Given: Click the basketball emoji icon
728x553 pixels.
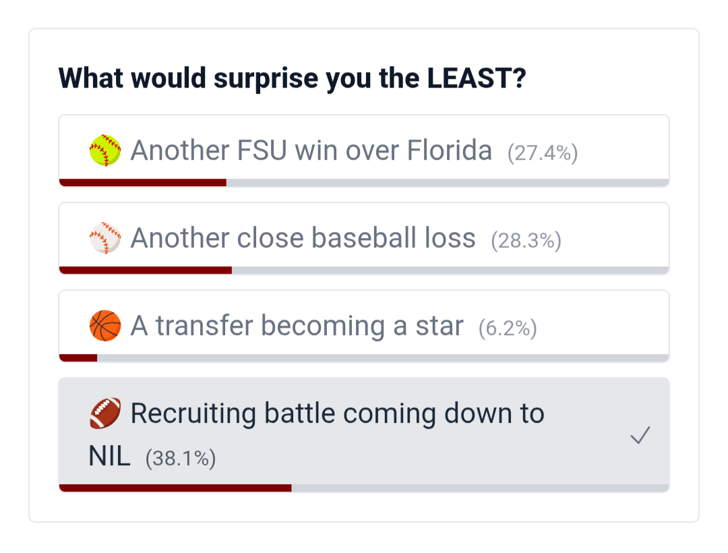Looking at the screenshot, I should (105, 326).
